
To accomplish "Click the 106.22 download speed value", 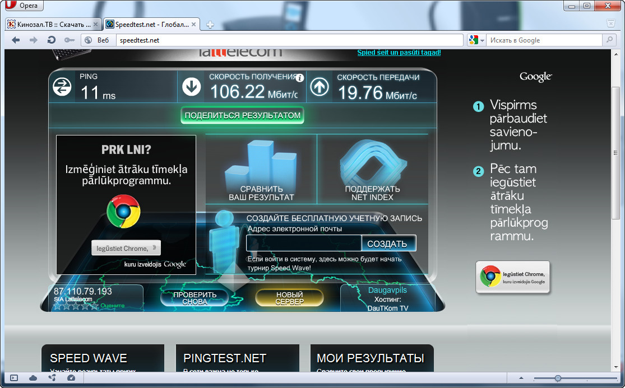I will point(237,92).
